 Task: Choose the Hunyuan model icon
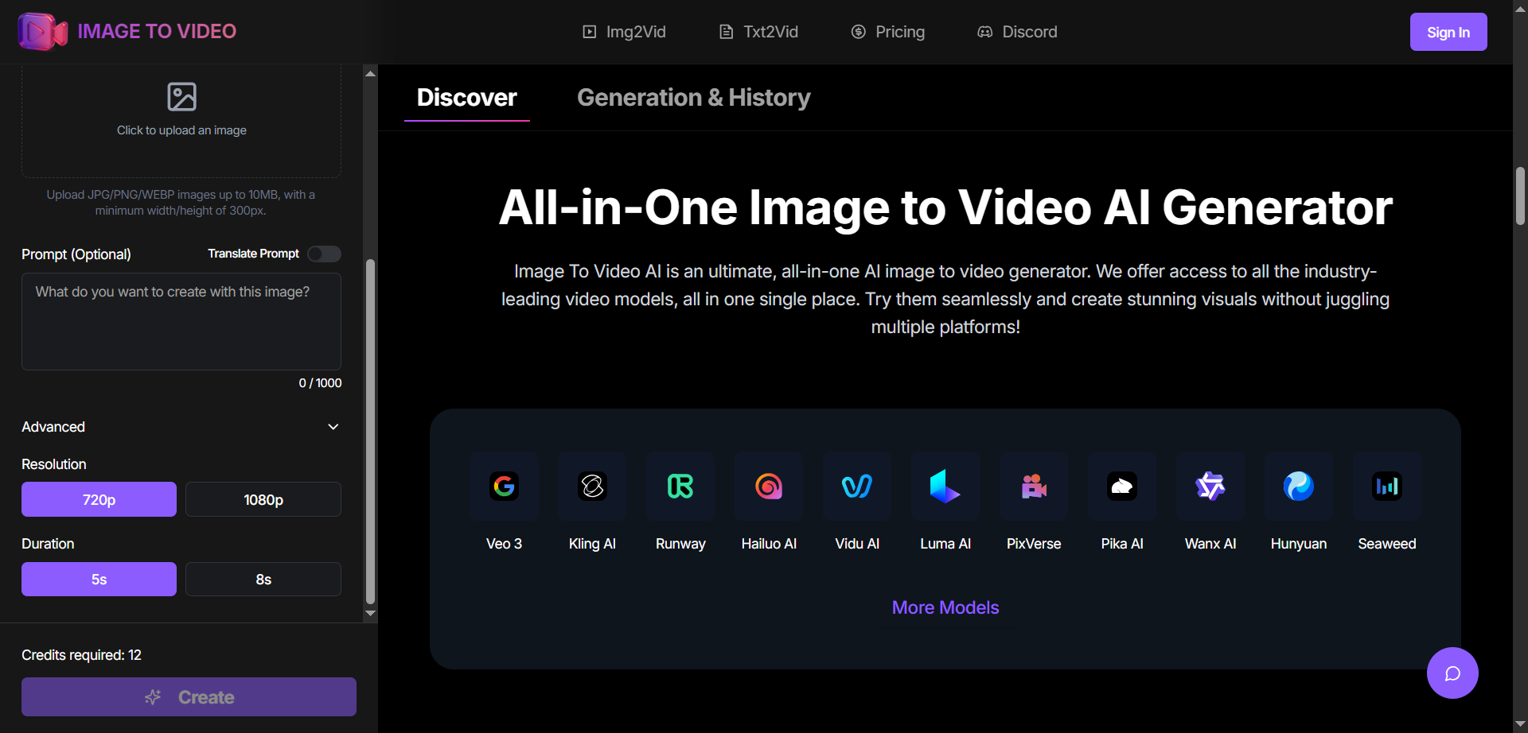1297,487
